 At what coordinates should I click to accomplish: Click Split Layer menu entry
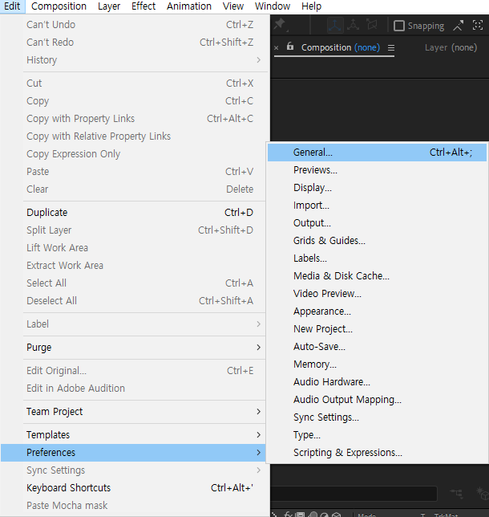coord(133,230)
